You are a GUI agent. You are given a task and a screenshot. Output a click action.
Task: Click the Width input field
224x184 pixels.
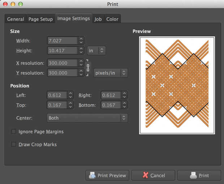(x=62, y=41)
